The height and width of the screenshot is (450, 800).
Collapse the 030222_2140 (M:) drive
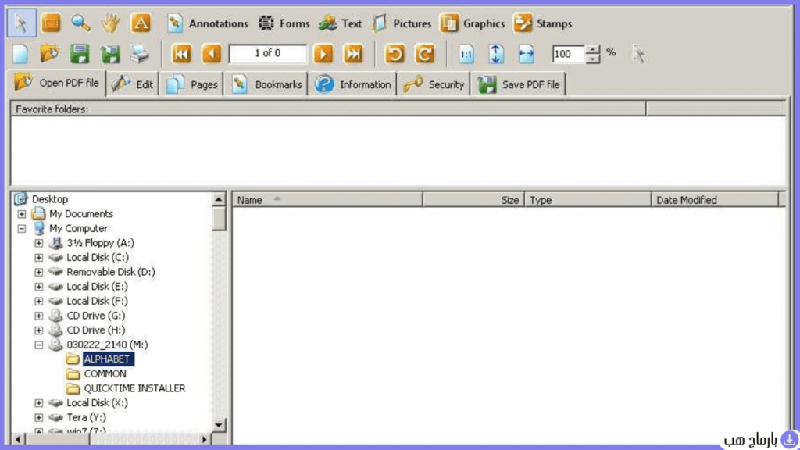click(x=39, y=345)
